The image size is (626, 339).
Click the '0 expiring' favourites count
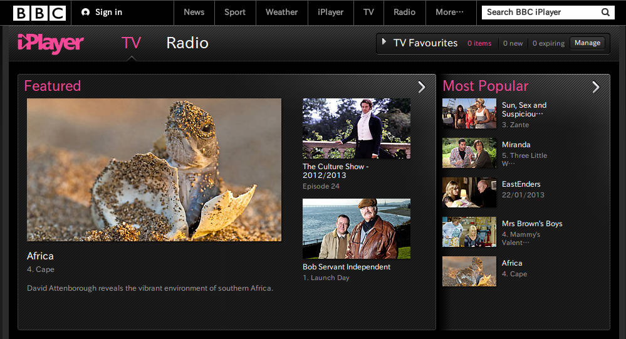tap(548, 43)
